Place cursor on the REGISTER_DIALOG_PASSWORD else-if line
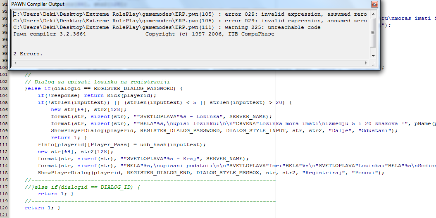This screenshot has height=218, width=436. pos(103,88)
